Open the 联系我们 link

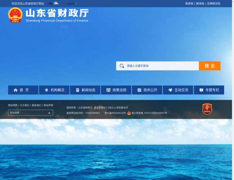click(36, 105)
